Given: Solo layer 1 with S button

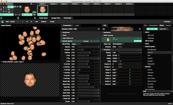Looking at the screenshot, I should [3, 11].
